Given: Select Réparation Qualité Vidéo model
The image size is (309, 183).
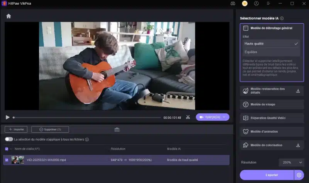Looking at the screenshot, I should click(272, 118).
